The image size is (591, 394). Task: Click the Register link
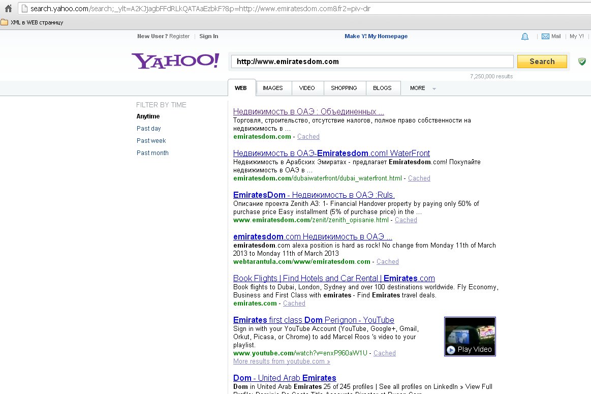179,36
